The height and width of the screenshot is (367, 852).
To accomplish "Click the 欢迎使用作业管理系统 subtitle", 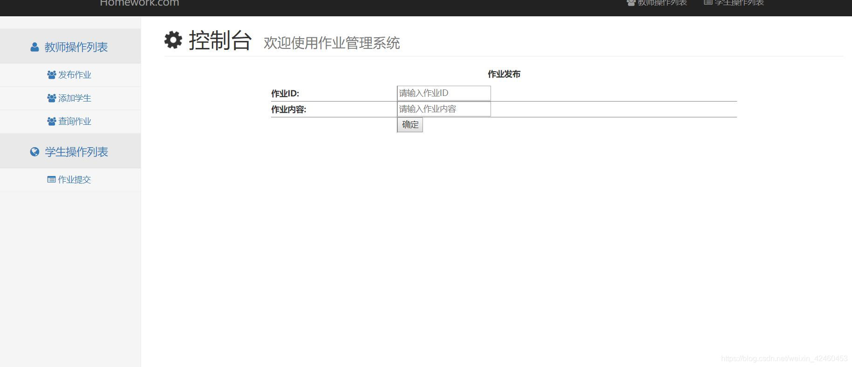I will point(332,43).
